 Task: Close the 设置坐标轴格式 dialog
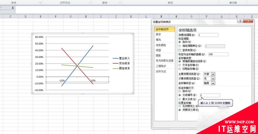[248, 21]
